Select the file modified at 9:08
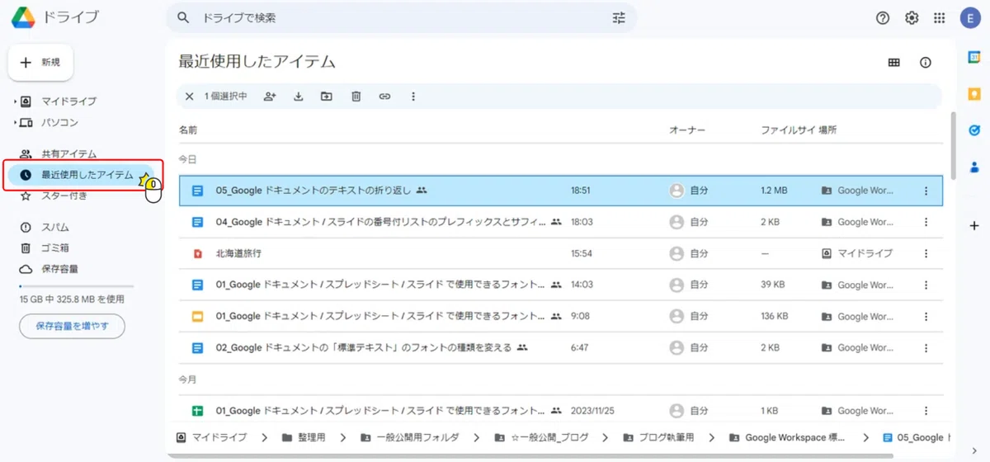The height and width of the screenshot is (462, 990). 561,316
